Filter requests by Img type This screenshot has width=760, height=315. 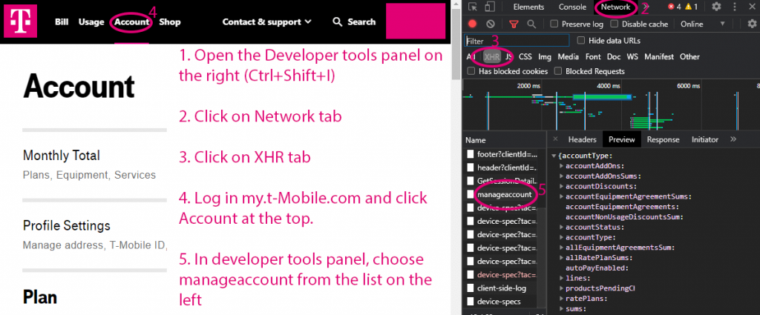coord(545,56)
